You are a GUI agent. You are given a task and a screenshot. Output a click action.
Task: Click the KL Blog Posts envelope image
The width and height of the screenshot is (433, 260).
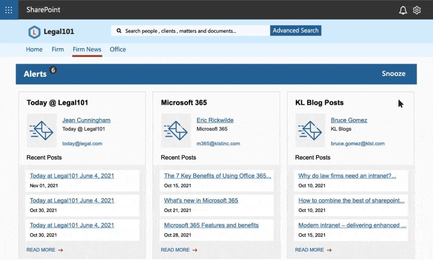(x=310, y=130)
